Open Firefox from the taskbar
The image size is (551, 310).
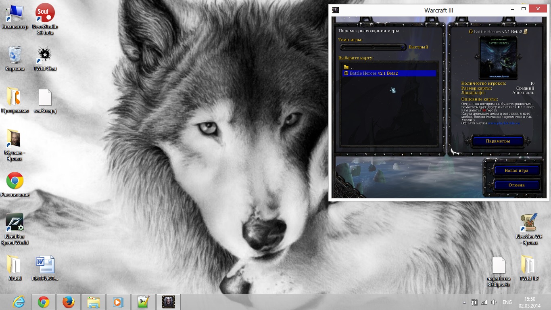69,302
